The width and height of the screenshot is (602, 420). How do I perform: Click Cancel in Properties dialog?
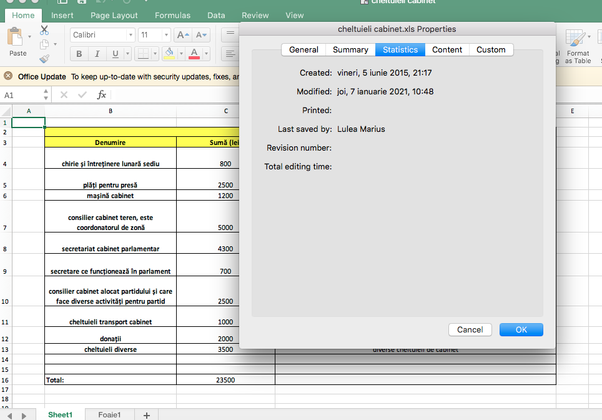click(470, 330)
